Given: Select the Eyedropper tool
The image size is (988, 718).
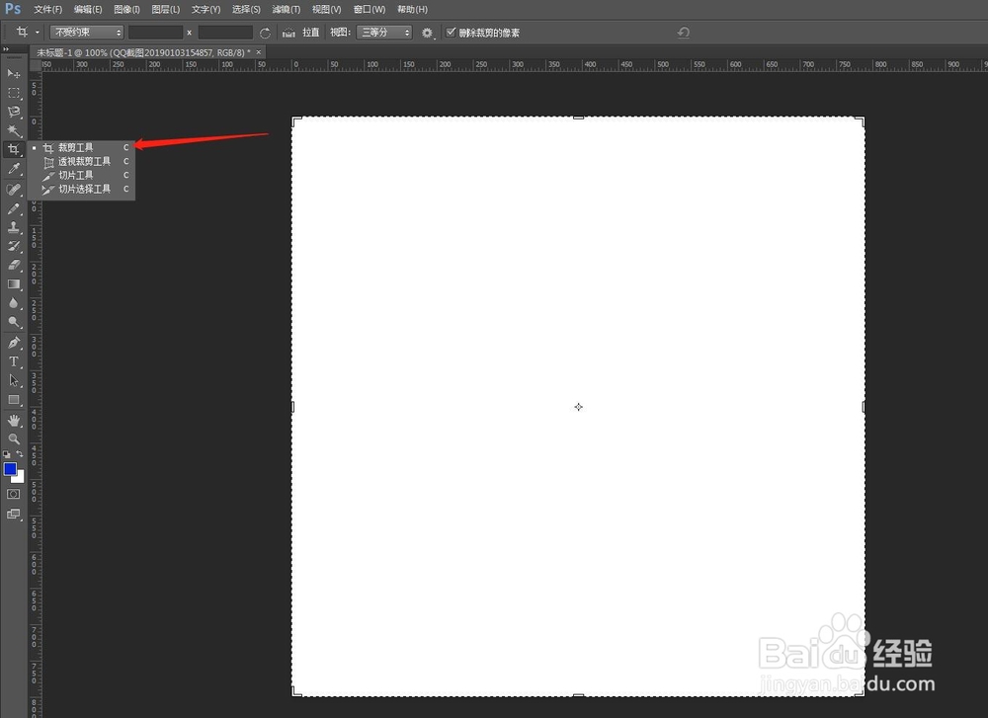Looking at the screenshot, I should pyautogui.click(x=14, y=168).
